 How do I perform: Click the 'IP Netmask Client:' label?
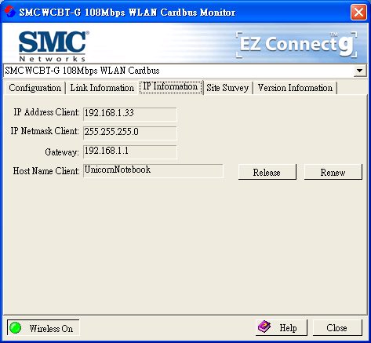45,131
